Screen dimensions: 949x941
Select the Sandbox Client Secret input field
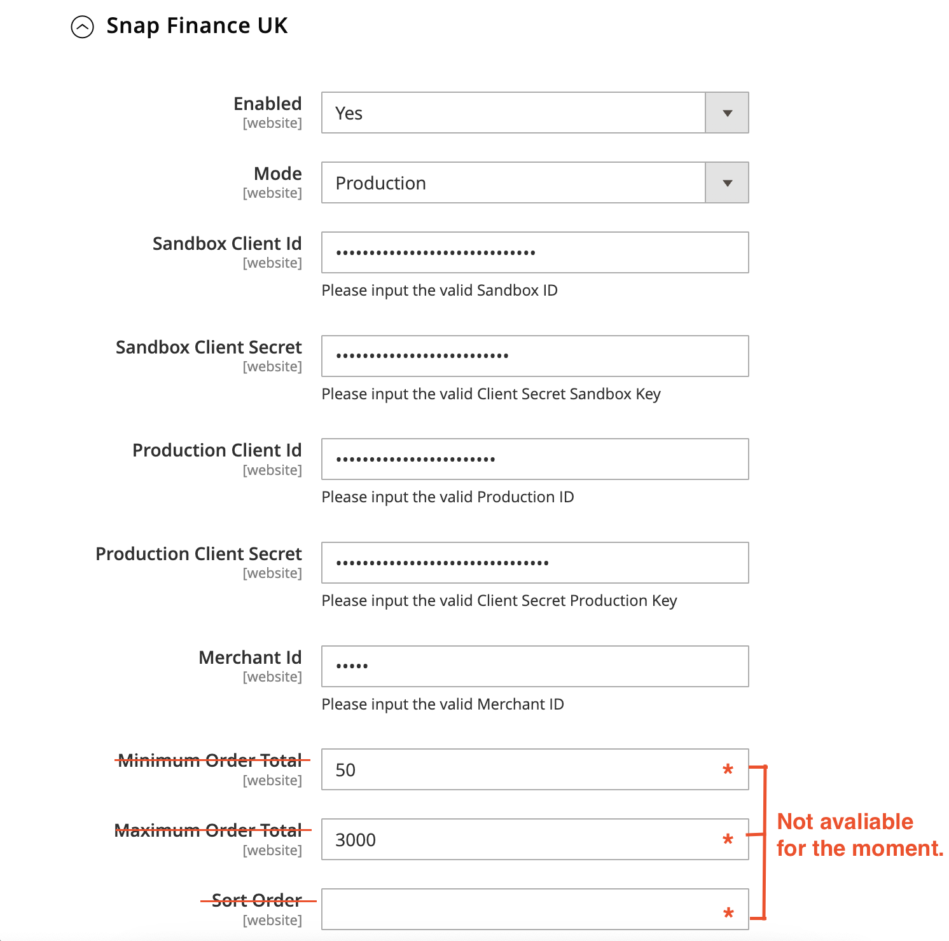coord(534,356)
